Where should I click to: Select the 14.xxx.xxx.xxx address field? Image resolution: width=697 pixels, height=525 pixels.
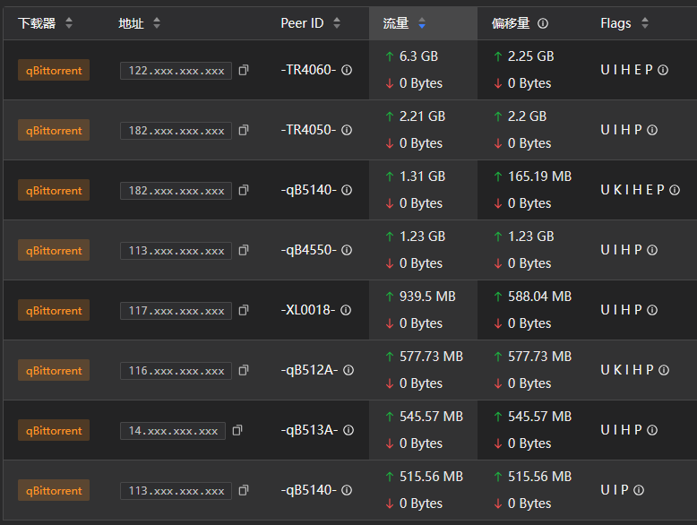173,431
